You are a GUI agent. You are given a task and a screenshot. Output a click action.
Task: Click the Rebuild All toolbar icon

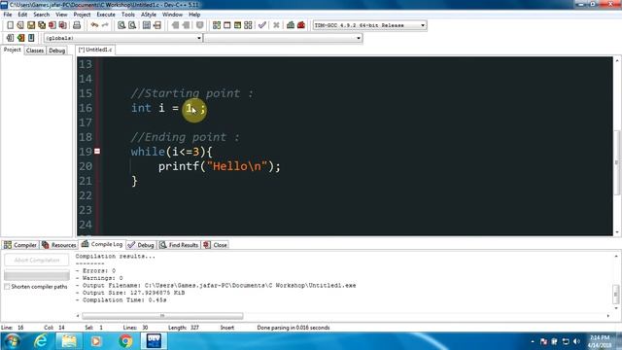point(248,25)
